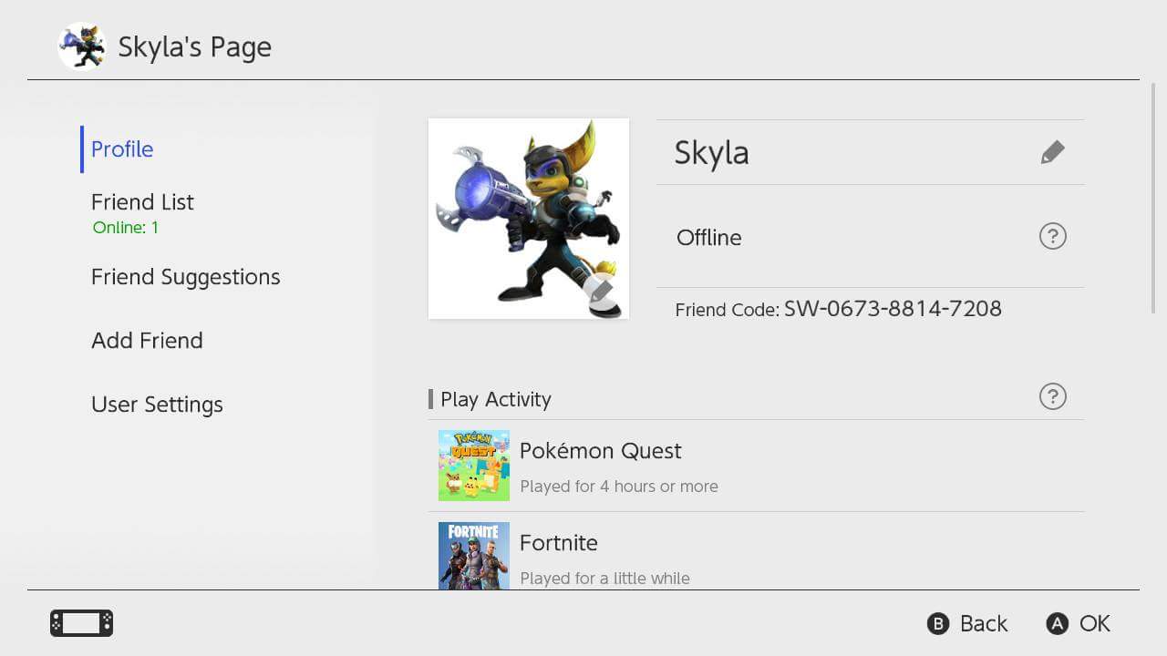
Task: Click the small user avatar beside Skyla's Page
Action: (x=82, y=46)
